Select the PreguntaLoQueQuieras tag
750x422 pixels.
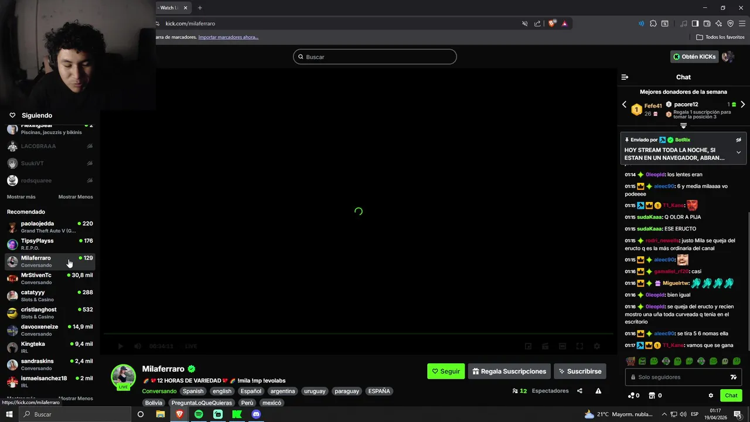click(x=202, y=403)
